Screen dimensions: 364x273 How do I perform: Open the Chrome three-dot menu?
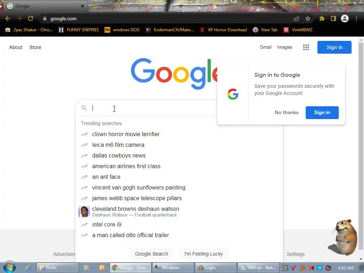coord(356,18)
